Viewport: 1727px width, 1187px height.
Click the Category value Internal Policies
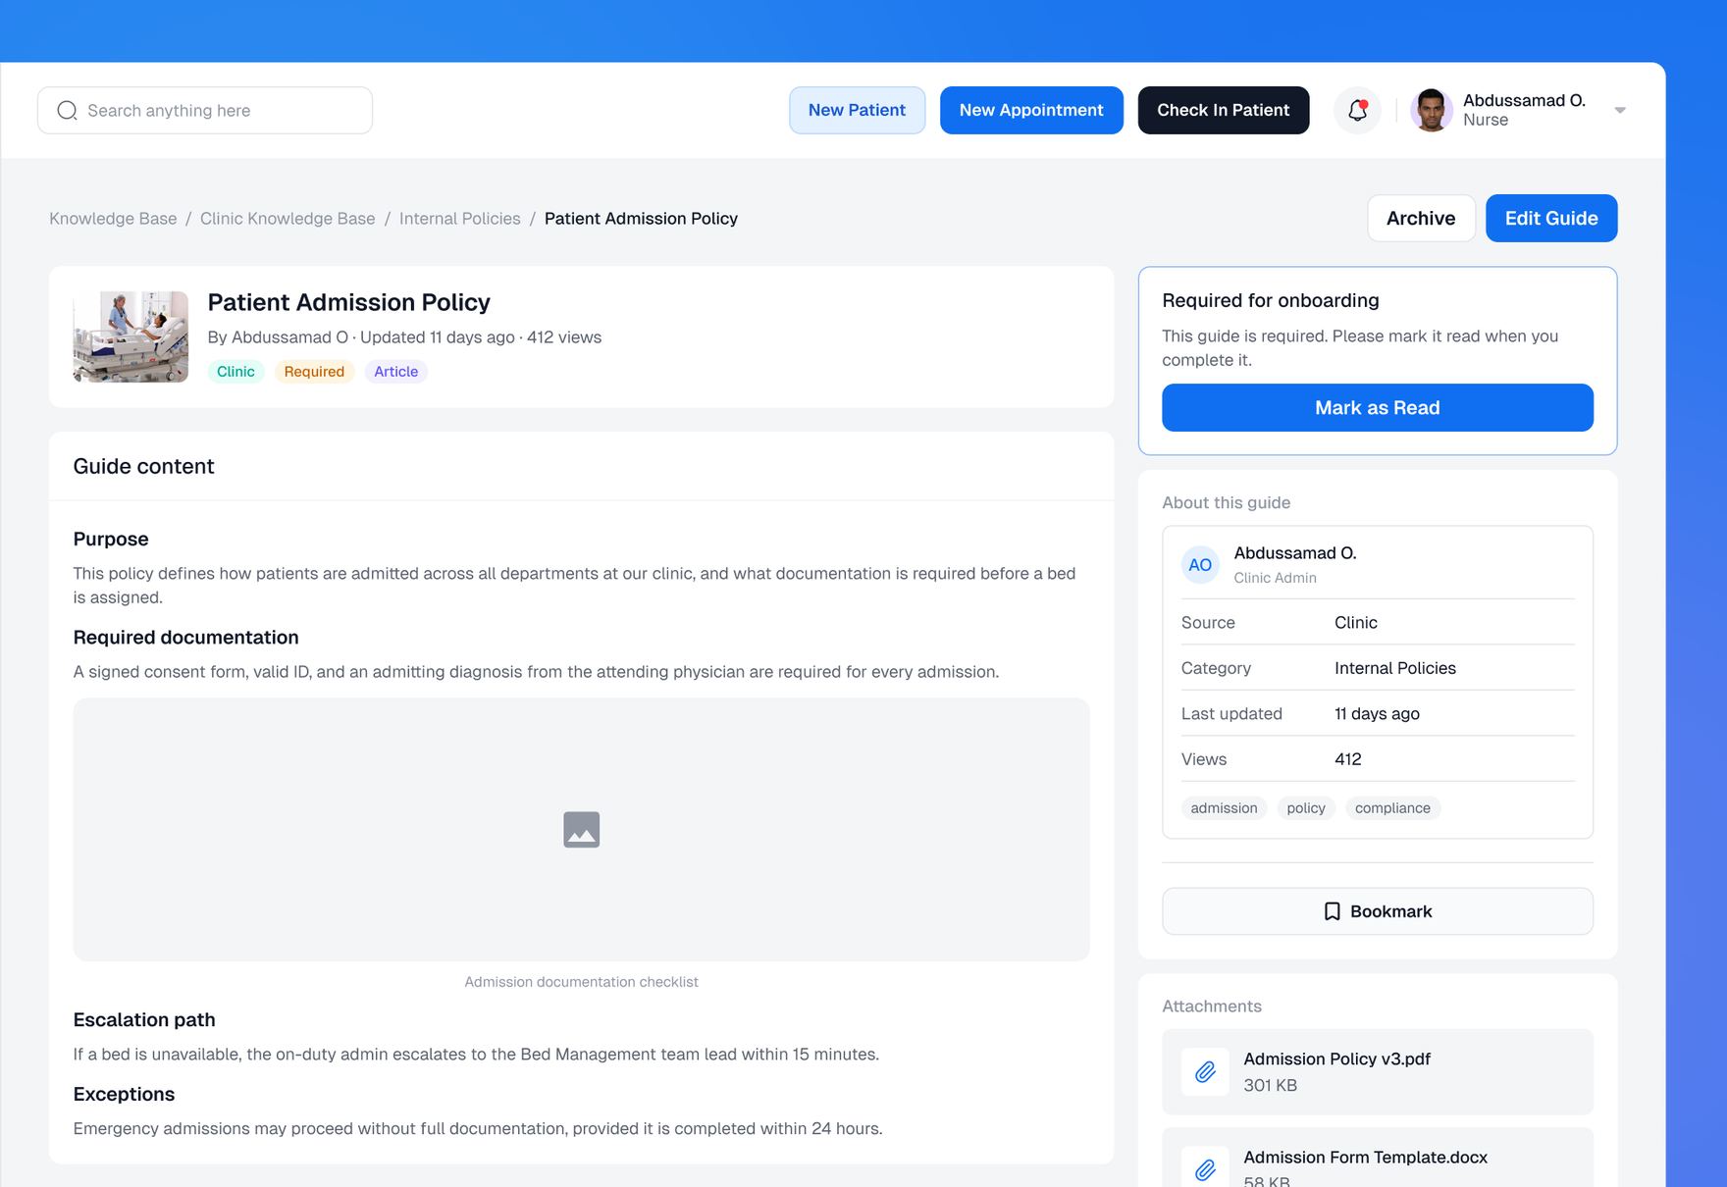tap(1395, 668)
